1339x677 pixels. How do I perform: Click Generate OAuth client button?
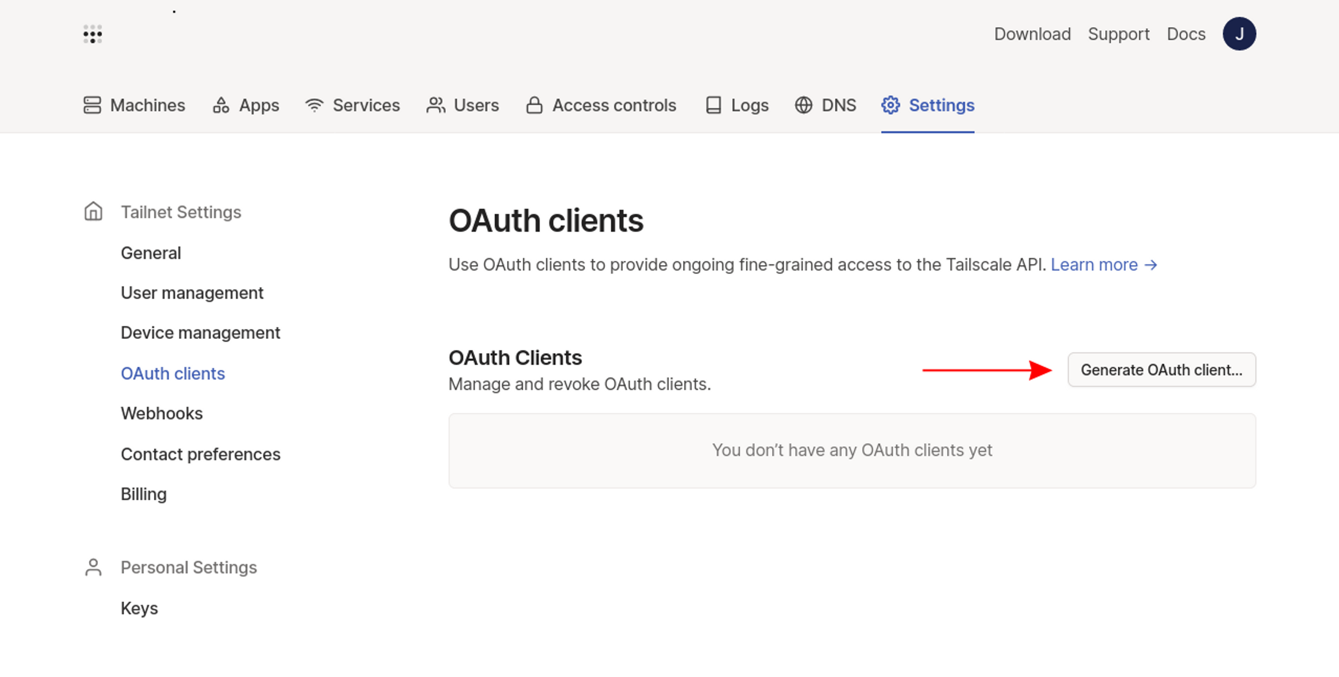pos(1161,370)
